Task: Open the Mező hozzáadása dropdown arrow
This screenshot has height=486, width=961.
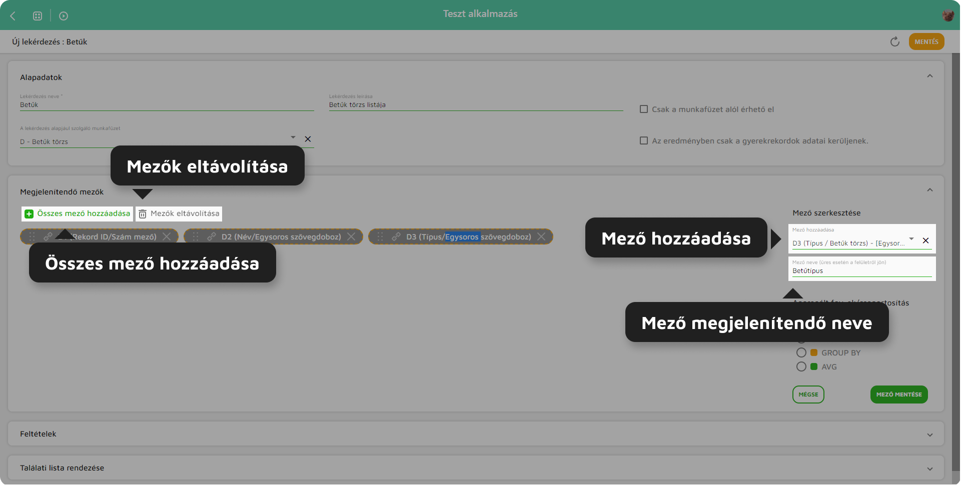Action: click(911, 239)
